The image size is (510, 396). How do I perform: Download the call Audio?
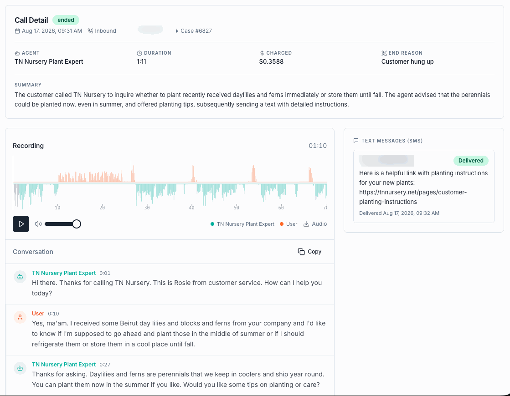pyautogui.click(x=315, y=224)
